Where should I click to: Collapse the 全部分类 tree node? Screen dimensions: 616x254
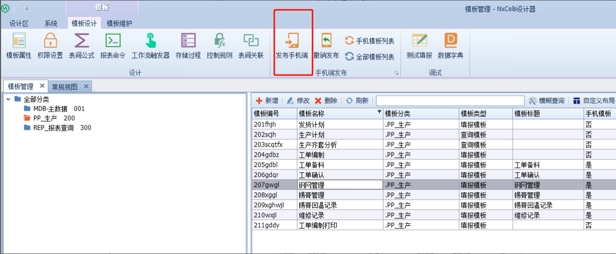pyautogui.click(x=9, y=99)
